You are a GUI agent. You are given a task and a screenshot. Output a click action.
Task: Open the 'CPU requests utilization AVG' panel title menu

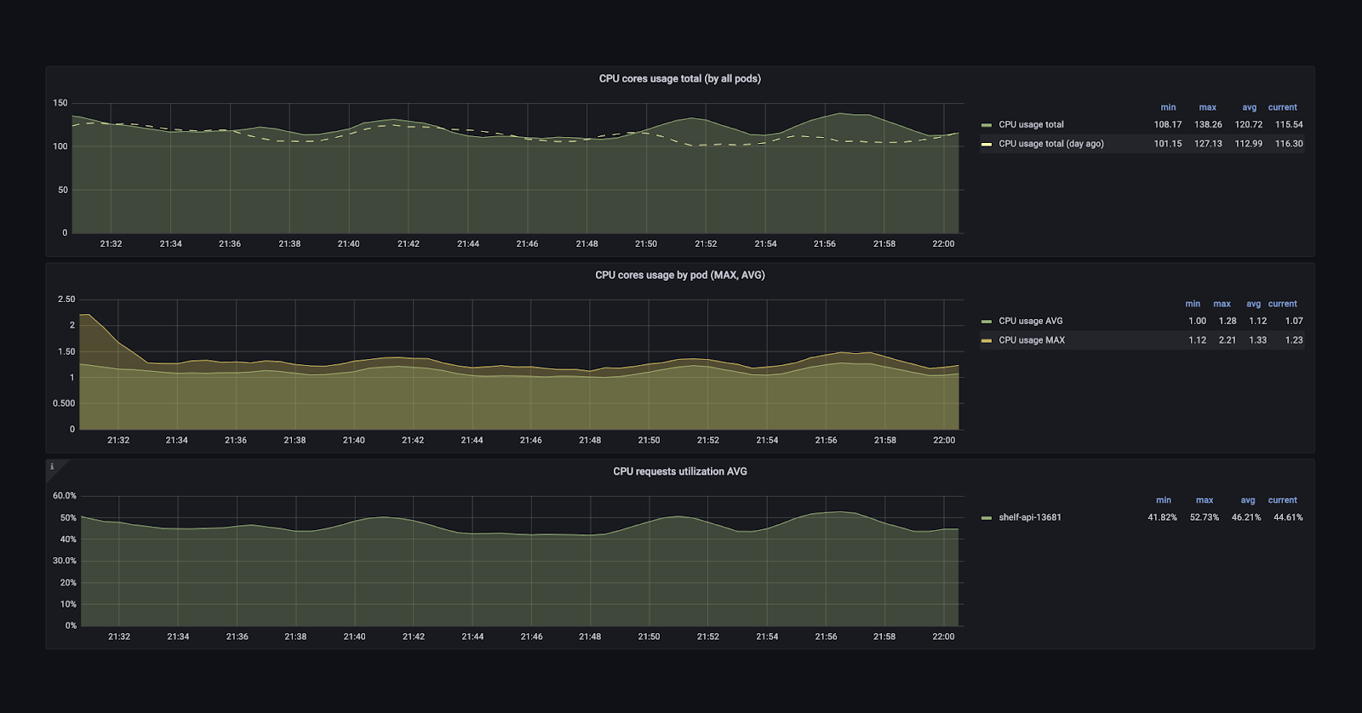[679, 471]
